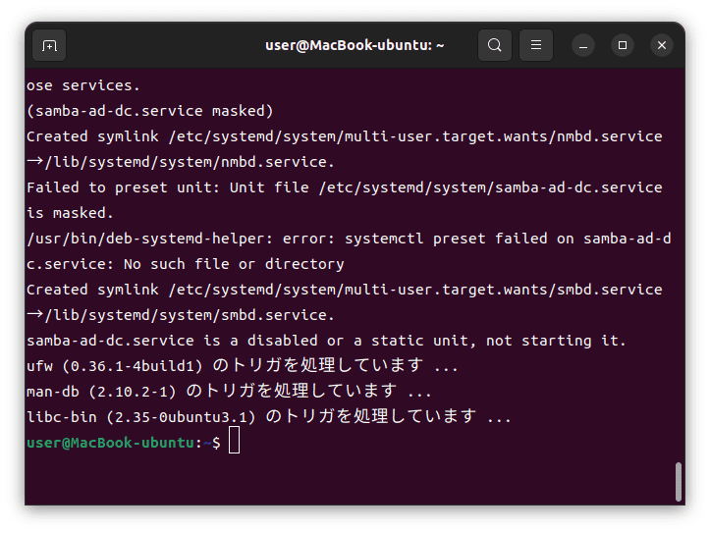710x533 pixels.
Task: Click the block cursor at the prompt
Action: click(x=234, y=440)
